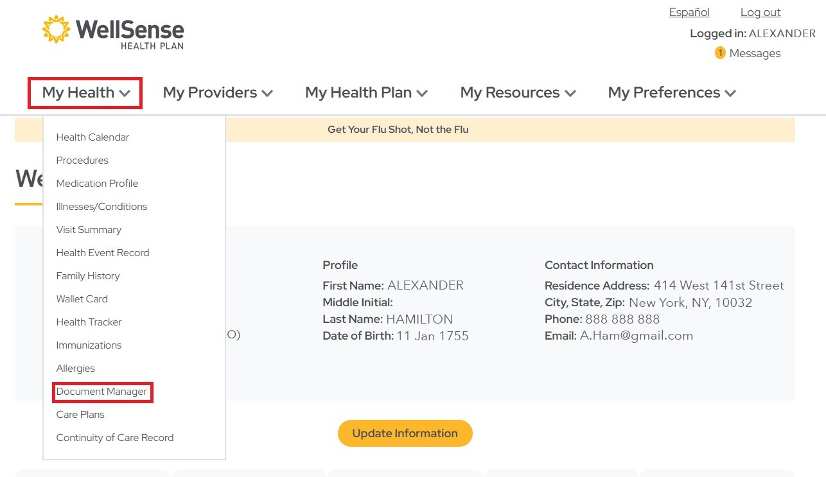Select Illnesses/Conditions in the menu
The height and width of the screenshot is (477, 826).
pos(101,206)
